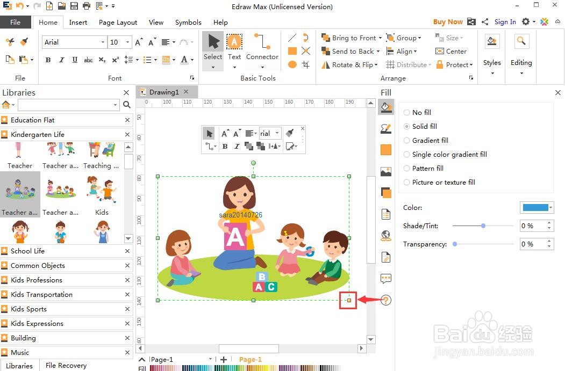Open the globe hyperlink panel icon
Viewport: 565px width, 371px height.
(x=386, y=236)
